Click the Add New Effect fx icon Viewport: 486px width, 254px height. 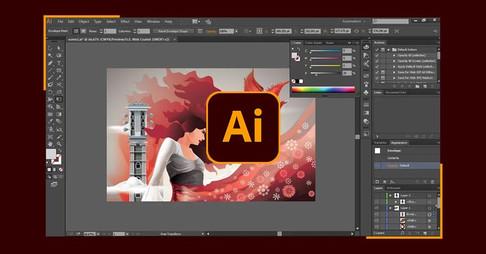392,181
